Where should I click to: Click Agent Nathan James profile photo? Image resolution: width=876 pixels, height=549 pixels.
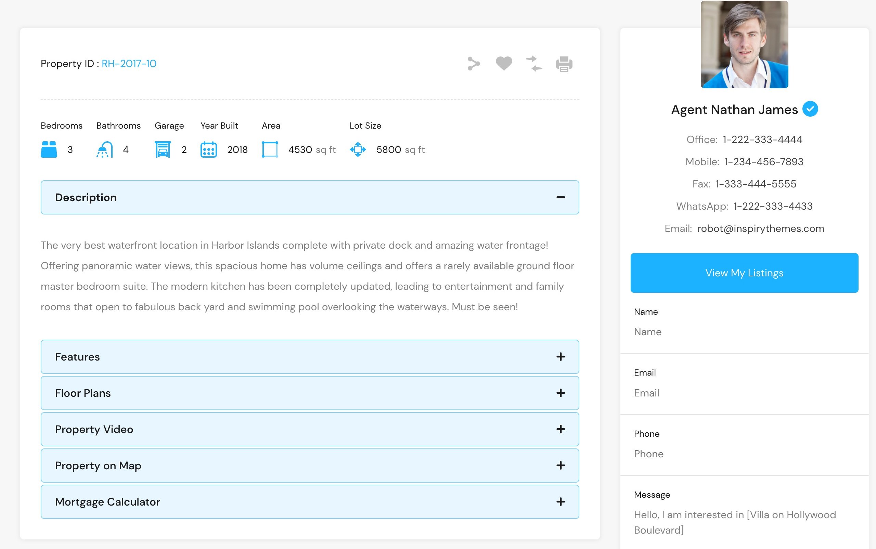point(744,44)
